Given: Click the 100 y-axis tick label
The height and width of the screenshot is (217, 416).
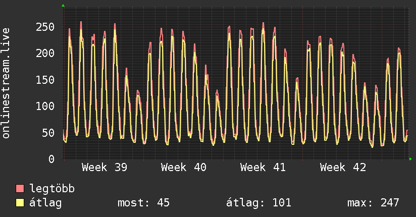Looking at the screenshot, I should click(x=45, y=106).
